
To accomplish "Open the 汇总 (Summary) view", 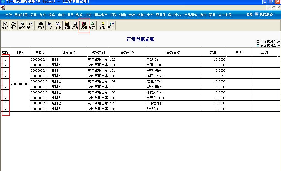I will pos(74,26).
